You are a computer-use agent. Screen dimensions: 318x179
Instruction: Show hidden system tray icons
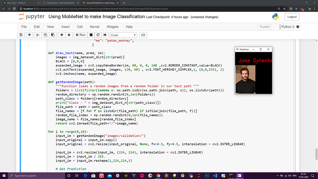[x=278, y=176]
